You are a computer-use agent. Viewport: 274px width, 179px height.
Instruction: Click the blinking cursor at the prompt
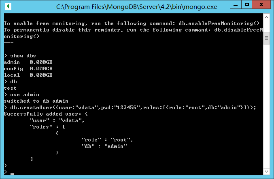12,174
